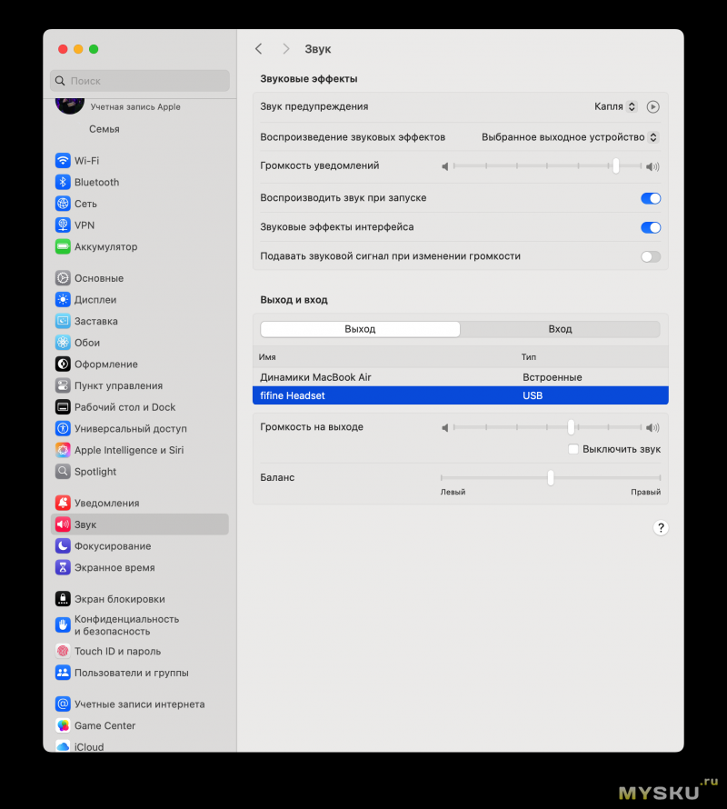
Task: Click the Сеть globe icon
Action: pos(63,204)
